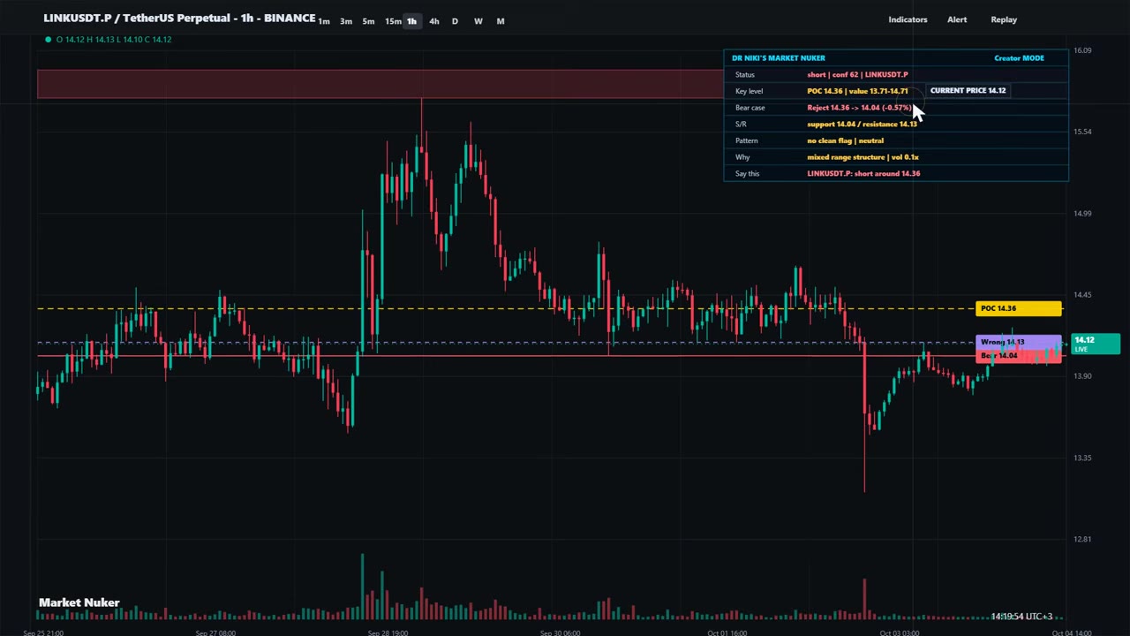The width and height of the screenshot is (1130, 636).
Task: Switch chart to 3m timeframe
Action: tap(346, 21)
